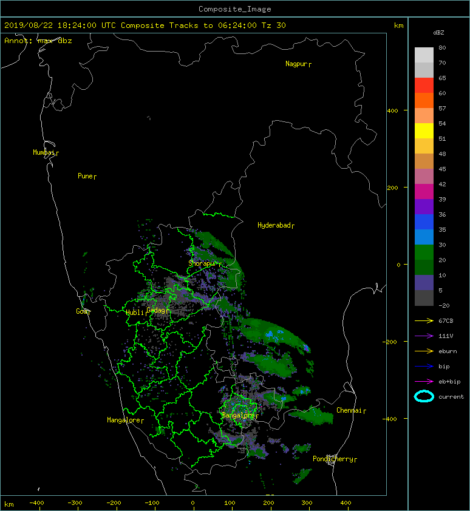The image size is (470, 511).
Task: Click the 300 tick on horizontal axis
Action: pyautogui.click(x=307, y=503)
